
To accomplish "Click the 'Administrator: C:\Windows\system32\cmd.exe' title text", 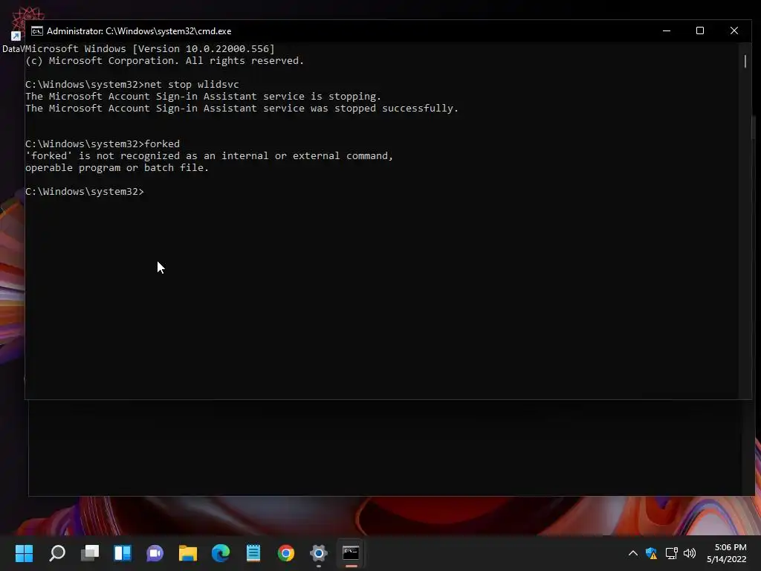I will [139, 31].
